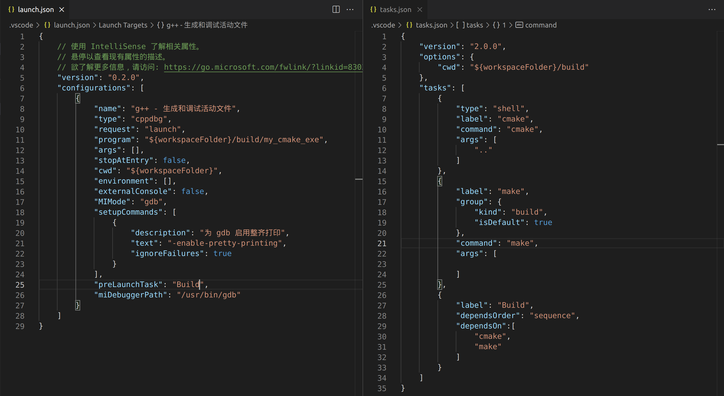The height and width of the screenshot is (396, 724).
Task: Click the "ignoreFailures" key
Action: click(167, 254)
